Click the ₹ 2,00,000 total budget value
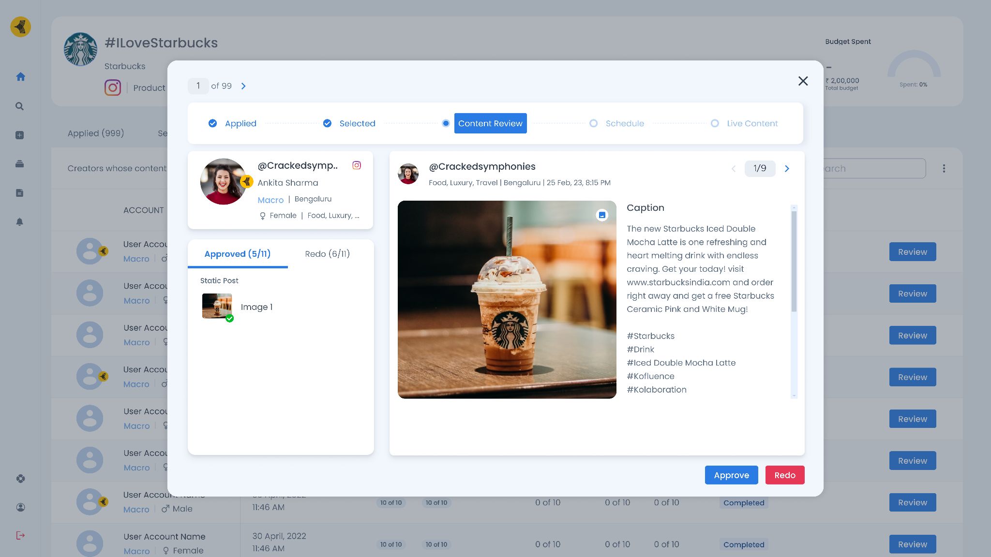Viewport: 991px width, 557px height. tap(842, 81)
